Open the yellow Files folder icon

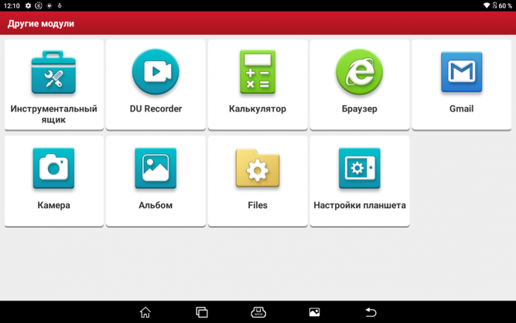pyautogui.click(x=258, y=168)
